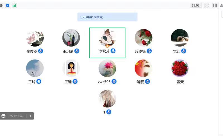Screen dimensions: 223x136
Task: Enter fullscreen mode with the fullscreen icon
Action: (207, 6)
